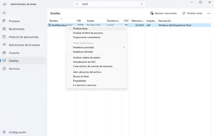
Task: Select Finalizar tarea in context menu
Action: click(x=80, y=28)
